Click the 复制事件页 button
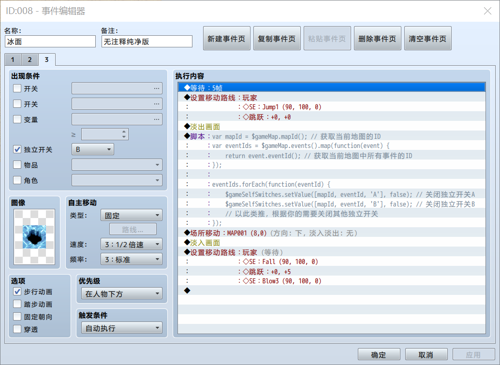The image size is (500, 365). point(277,38)
